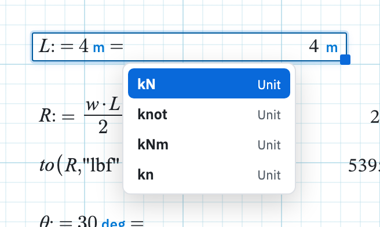Click inside the L := 4 m equation field
Viewport: 380px width, 227px height.
(189, 47)
